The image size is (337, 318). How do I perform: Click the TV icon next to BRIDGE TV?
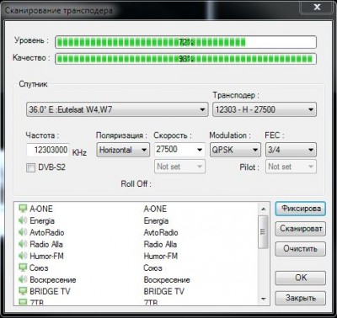(23, 291)
